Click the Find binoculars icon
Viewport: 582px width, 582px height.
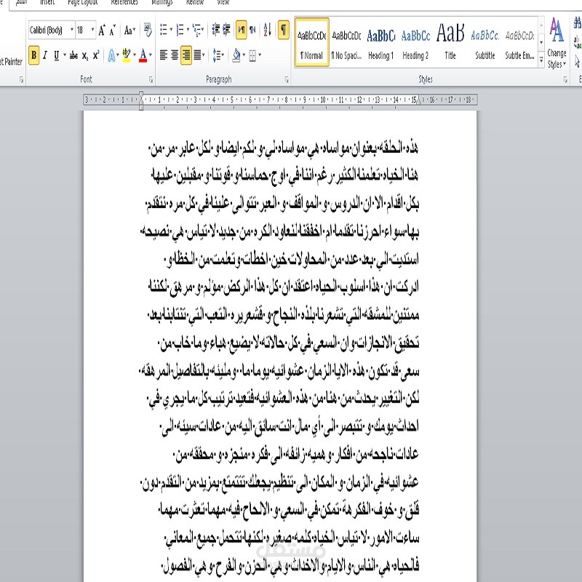pyautogui.click(x=578, y=23)
